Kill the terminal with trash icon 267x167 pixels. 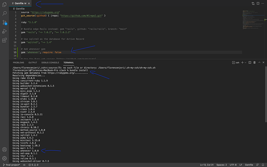tap(254, 63)
